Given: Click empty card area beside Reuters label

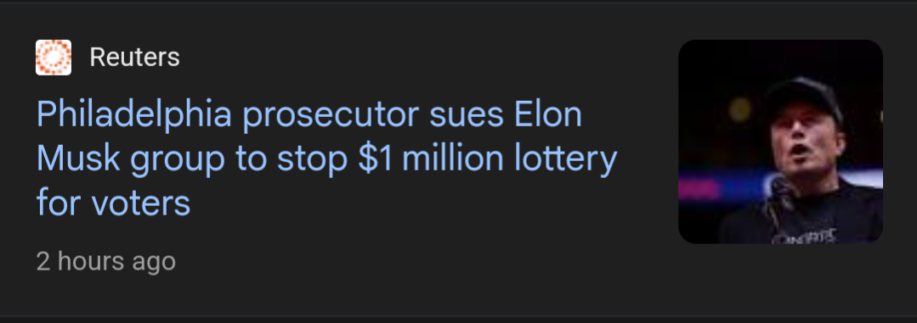Looking at the screenshot, I should point(410,57).
